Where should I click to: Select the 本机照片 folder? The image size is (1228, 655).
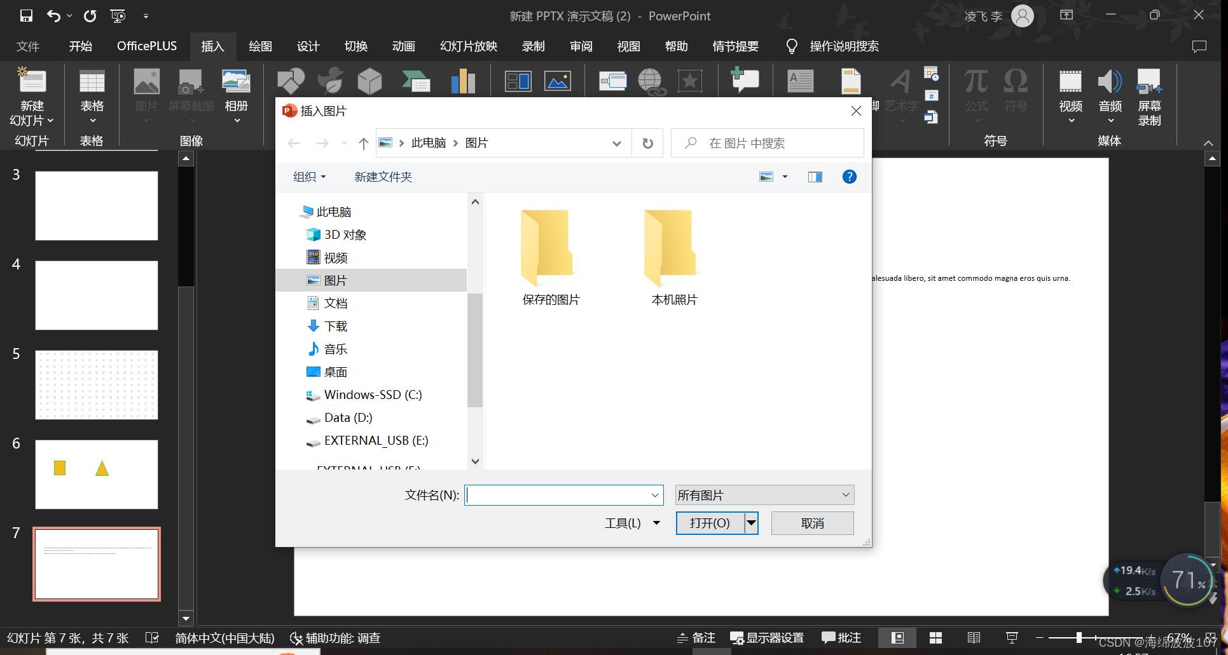click(673, 259)
